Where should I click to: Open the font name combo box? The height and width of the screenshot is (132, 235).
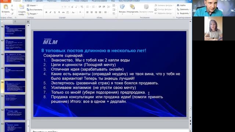[x=54, y=7]
